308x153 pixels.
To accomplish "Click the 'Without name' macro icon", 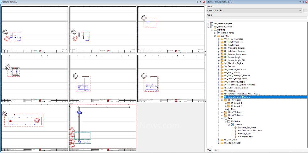I will [218, 33].
